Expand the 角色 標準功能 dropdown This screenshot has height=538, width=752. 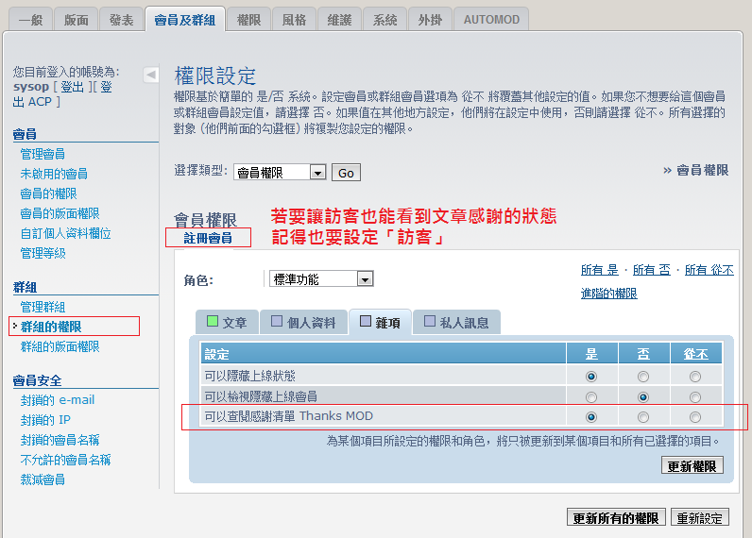365,278
